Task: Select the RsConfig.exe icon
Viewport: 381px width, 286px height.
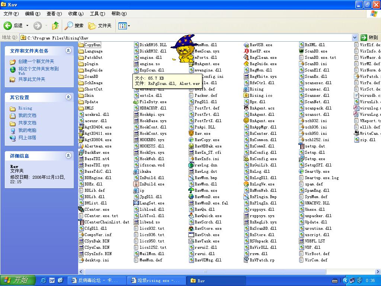Action: tap(246, 159)
